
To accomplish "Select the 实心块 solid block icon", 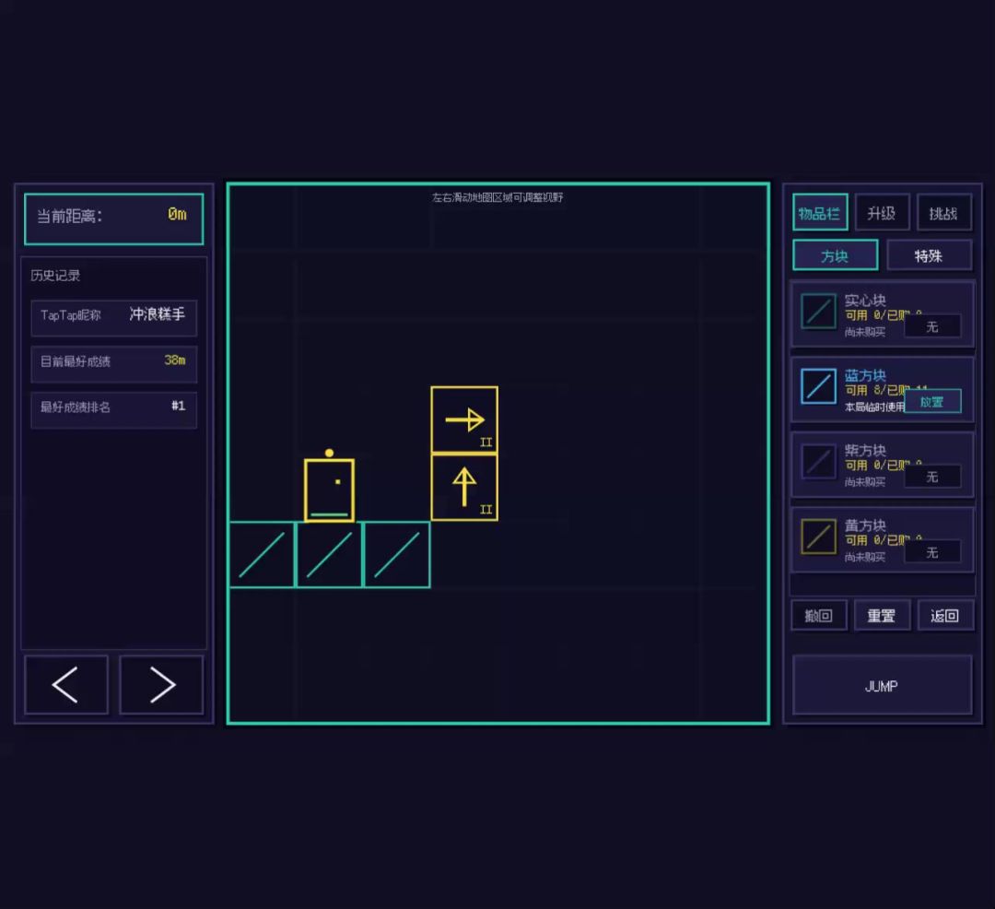I will [x=819, y=311].
